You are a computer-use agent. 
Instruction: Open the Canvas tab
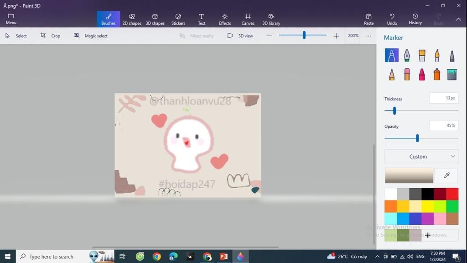tap(248, 19)
